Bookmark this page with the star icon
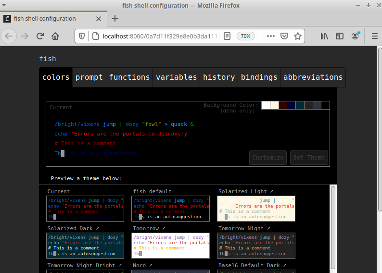382x273 pixels. tap(298, 36)
